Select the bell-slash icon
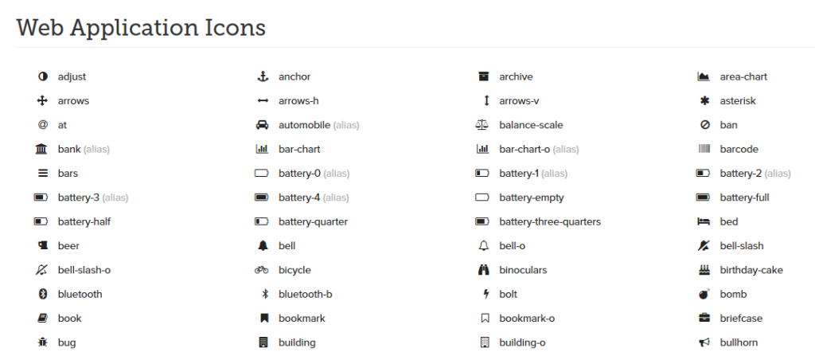This screenshot has height=352, width=815. [x=703, y=246]
